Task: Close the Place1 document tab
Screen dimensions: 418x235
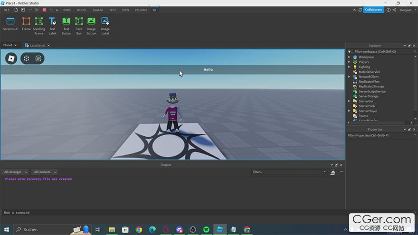Action: coord(16,45)
